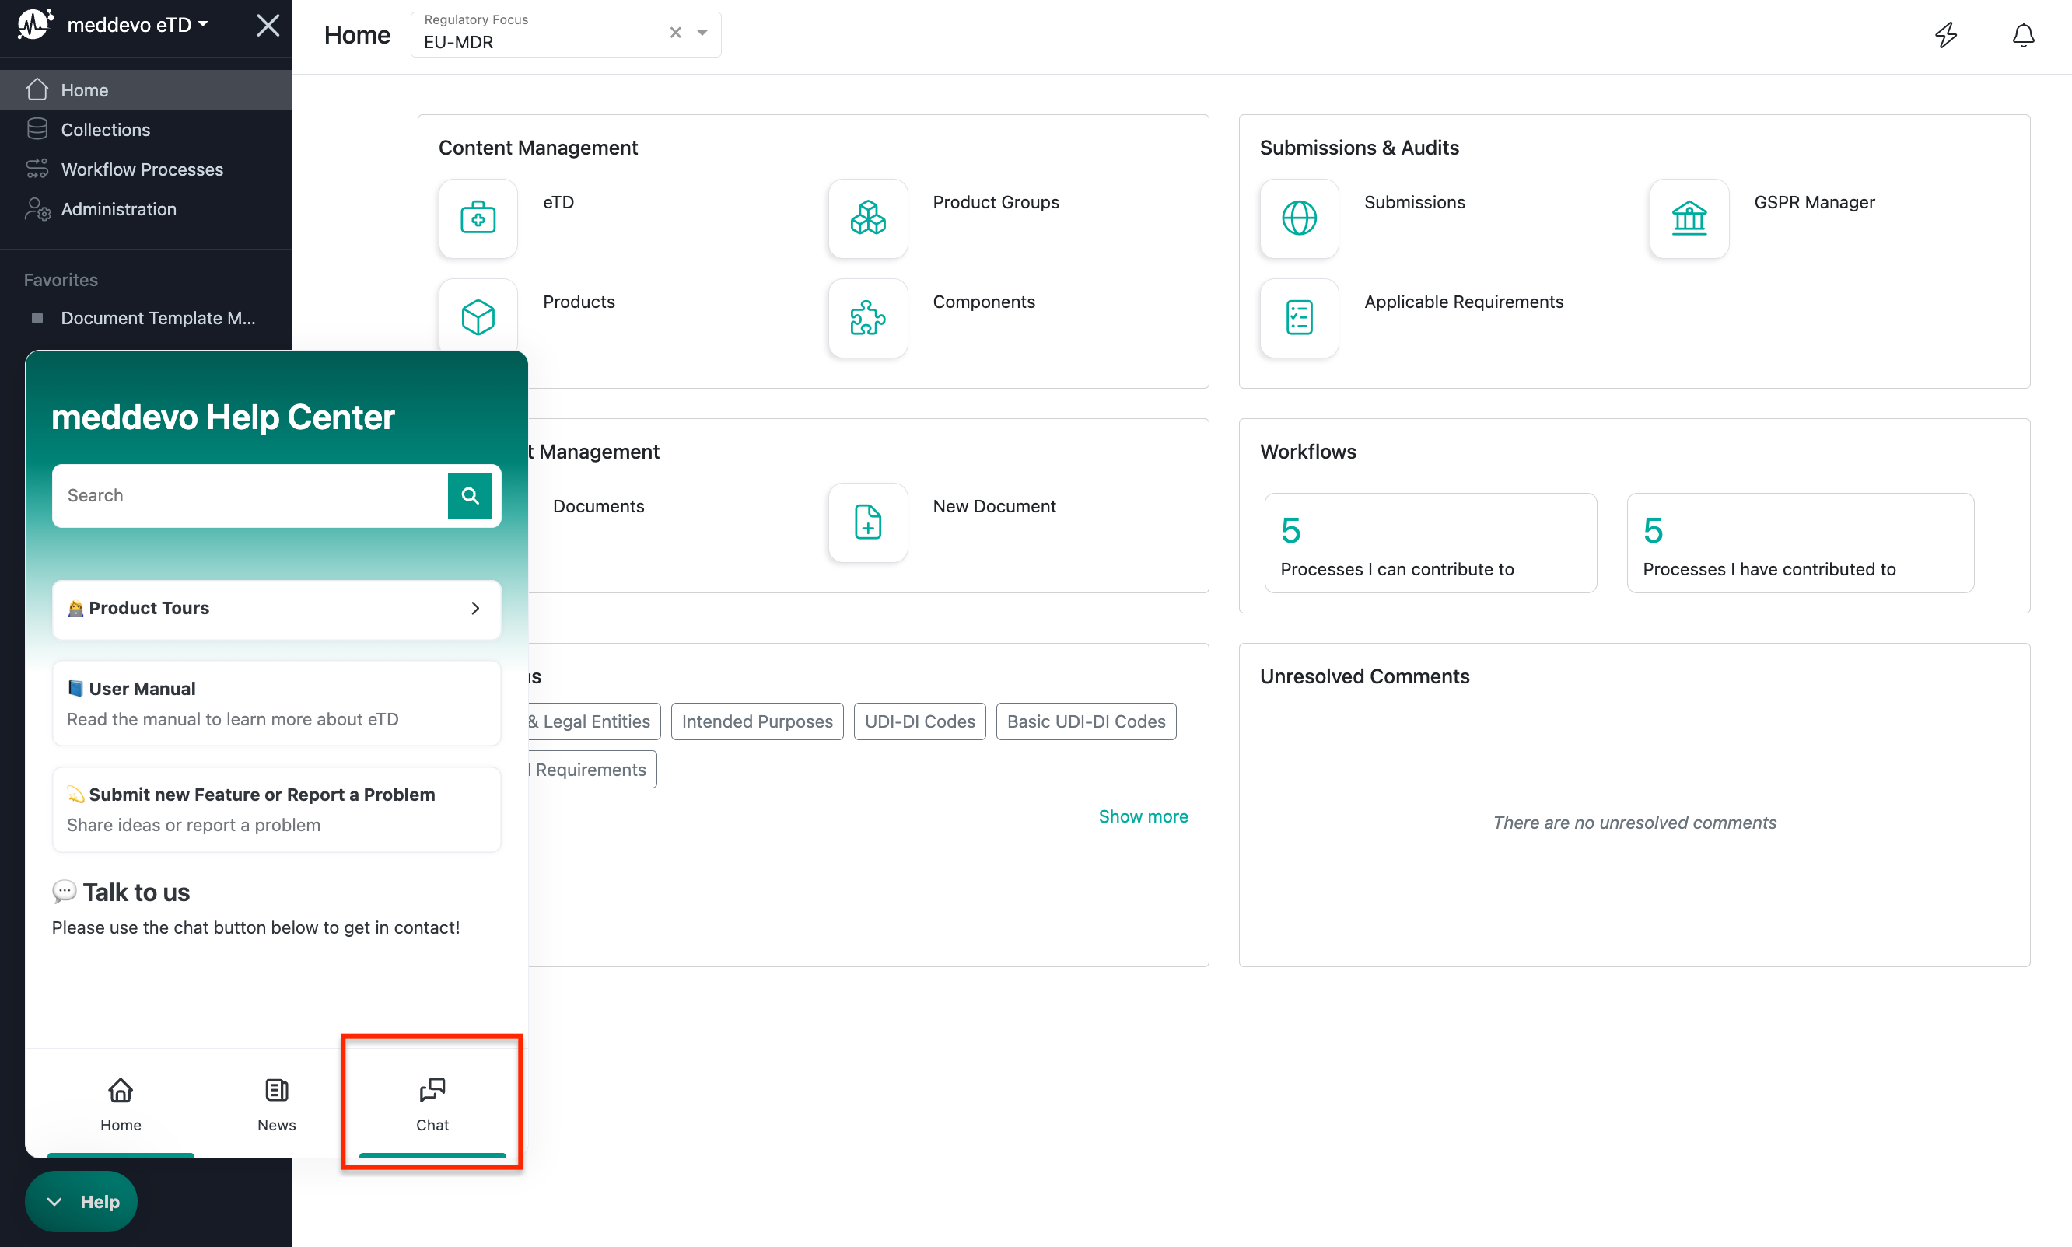Close the sidebar with the X icon
2072x1247 pixels.
tap(268, 25)
